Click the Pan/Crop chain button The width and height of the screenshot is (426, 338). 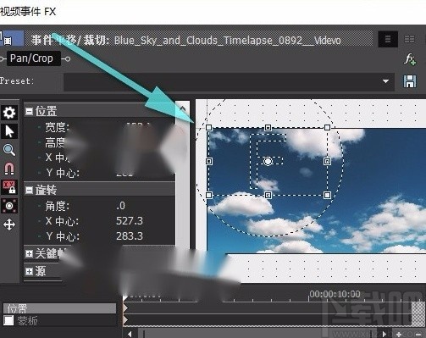pyautogui.click(x=33, y=58)
